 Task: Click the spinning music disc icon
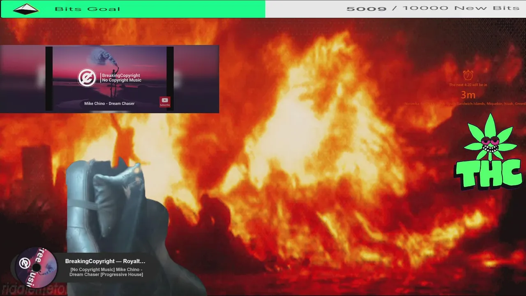coord(36,268)
